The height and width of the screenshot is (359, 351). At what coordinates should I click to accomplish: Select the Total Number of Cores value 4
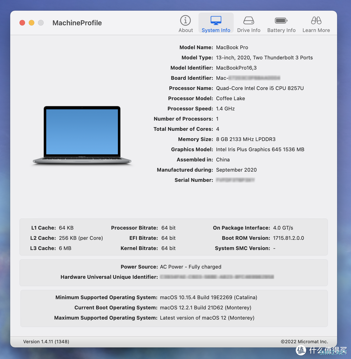[218, 129]
